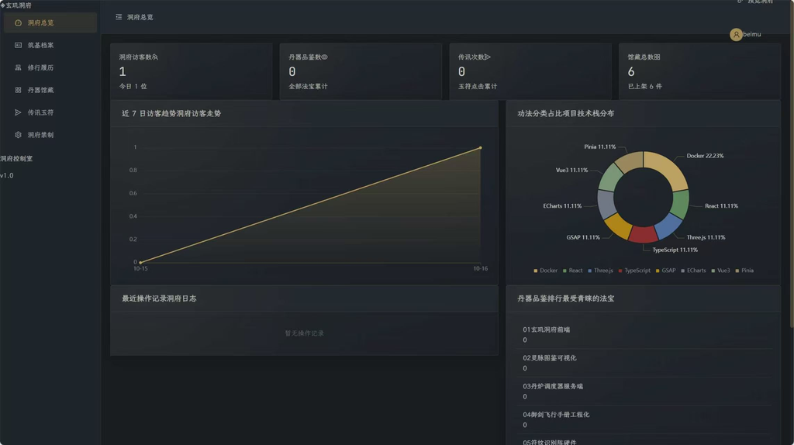This screenshot has height=445, width=794.
Task: Select 洞府总览 menu item in sidebar
Action: pos(50,22)
